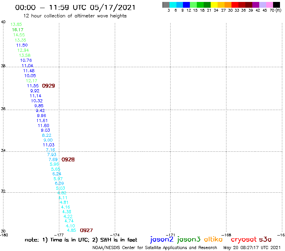285x251 pixels.
Task: Click the wave height value 13.85
Action: point(16,24)
